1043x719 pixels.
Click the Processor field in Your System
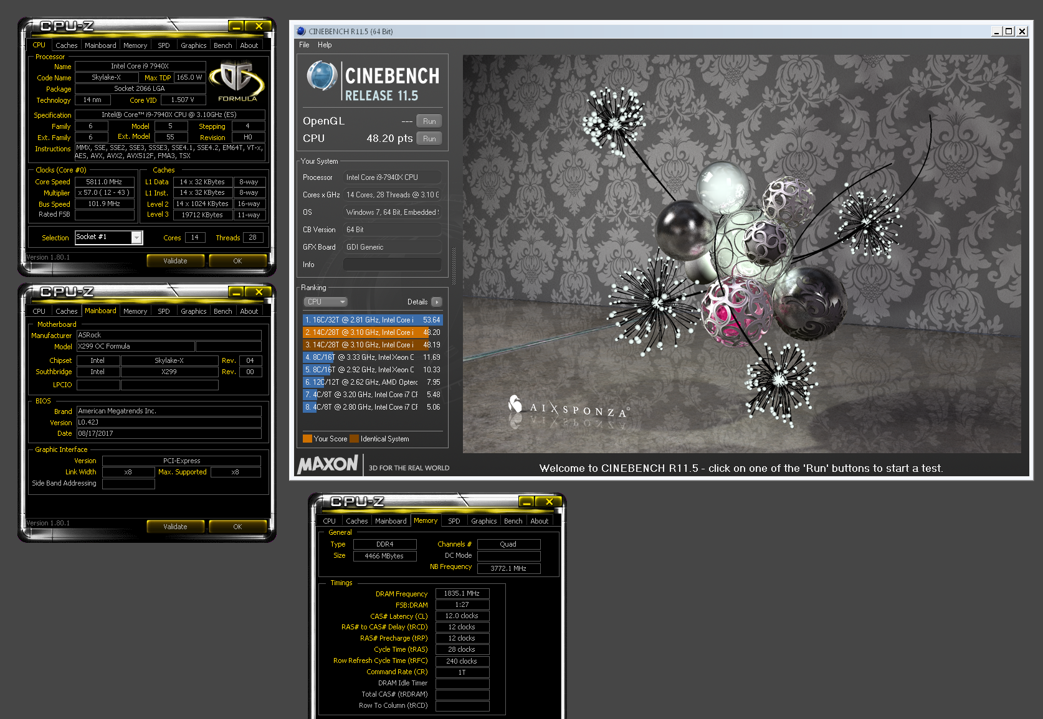(x=393, y=177)
